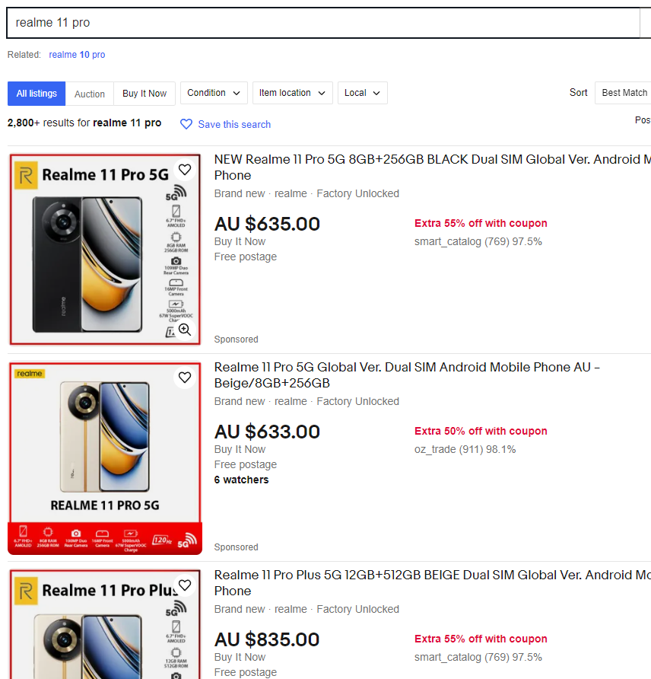Click Sponsored label under the $635 listing
Image resolution: width=651 pixels, height=679 pixels.
tap(237, 339)
